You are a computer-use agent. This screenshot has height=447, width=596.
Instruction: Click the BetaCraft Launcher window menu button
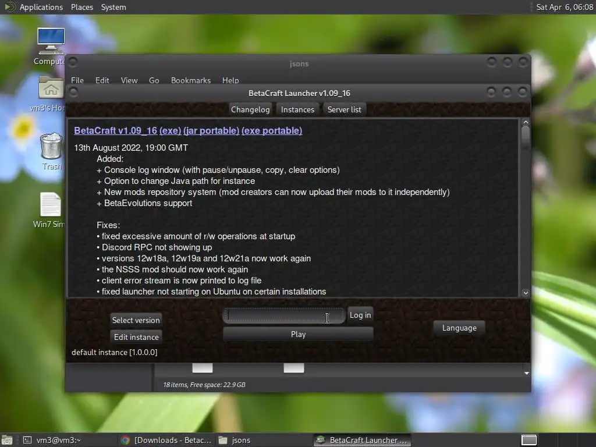[73, 92]
